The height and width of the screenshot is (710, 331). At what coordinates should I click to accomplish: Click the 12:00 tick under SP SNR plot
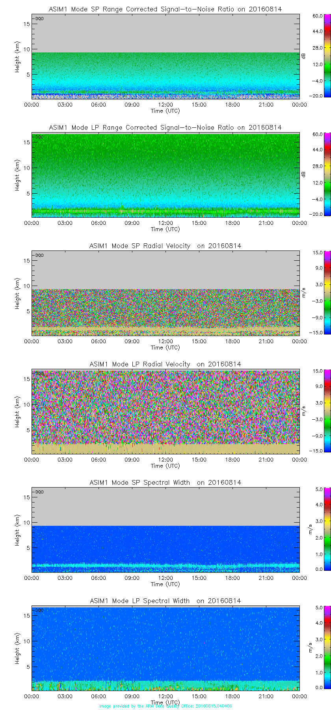click(x=165, y=105)
